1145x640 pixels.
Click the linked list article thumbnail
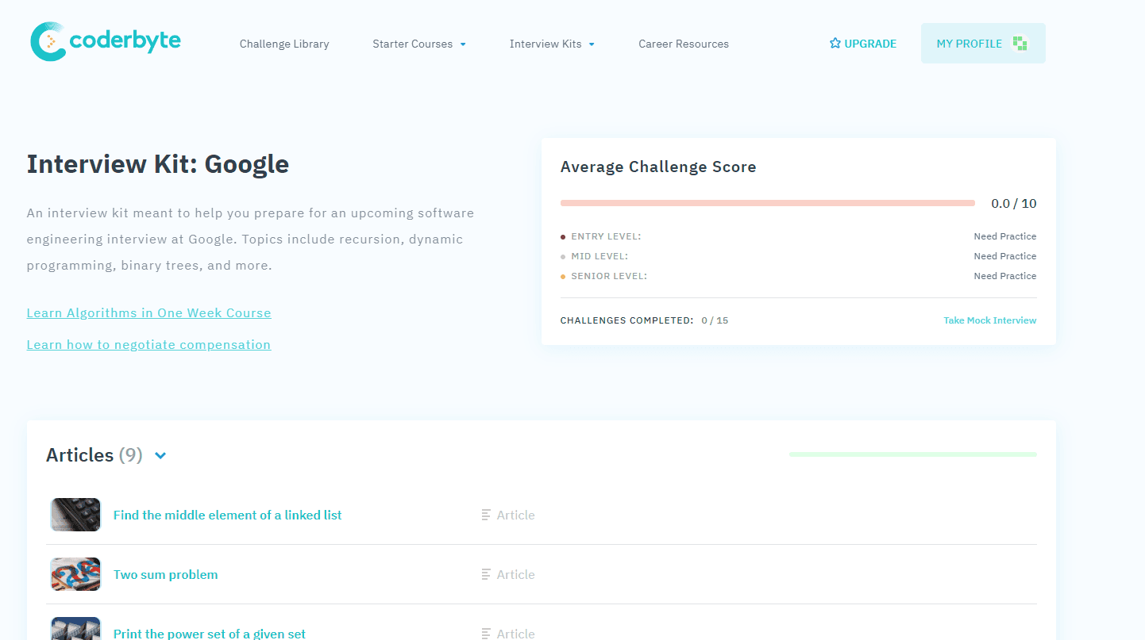pyautogui.click(x=75, y=515)
